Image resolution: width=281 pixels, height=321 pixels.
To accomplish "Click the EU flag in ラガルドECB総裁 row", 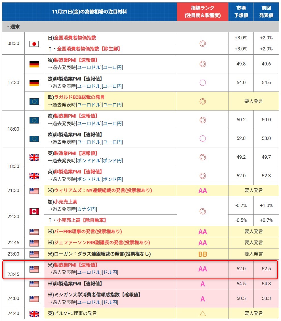I will click(x=34, y=101).
